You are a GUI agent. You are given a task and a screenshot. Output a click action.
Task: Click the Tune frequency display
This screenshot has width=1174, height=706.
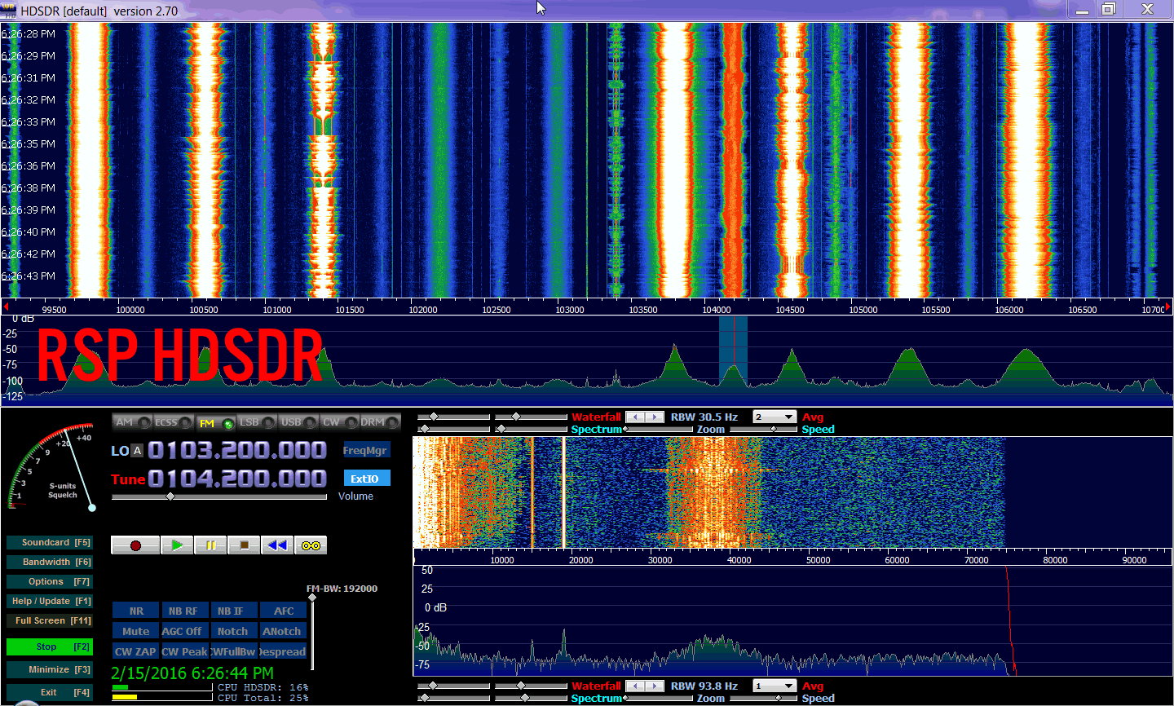click(x=236, y=479)
